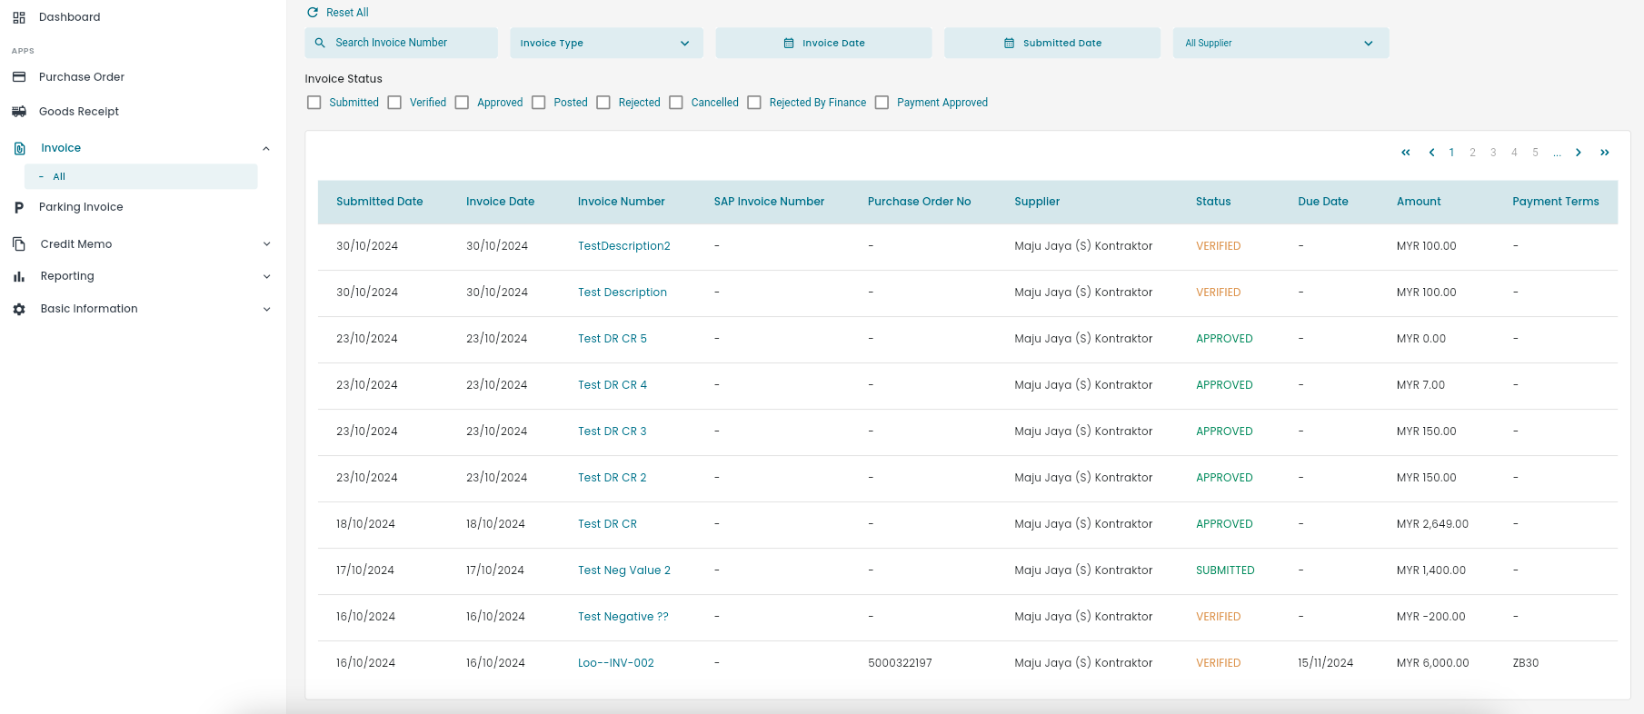Viewport: 1644px width, 714px height.
Task: Tick the Verified status checkbox
Action: 394,103
